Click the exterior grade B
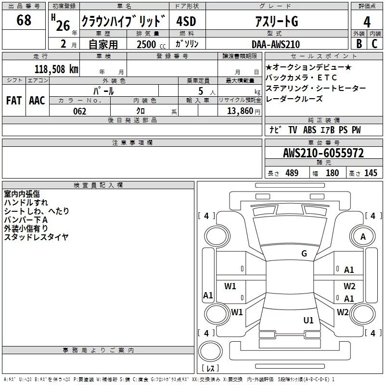This screenshot has height=385, width=385. click(359, 44)
